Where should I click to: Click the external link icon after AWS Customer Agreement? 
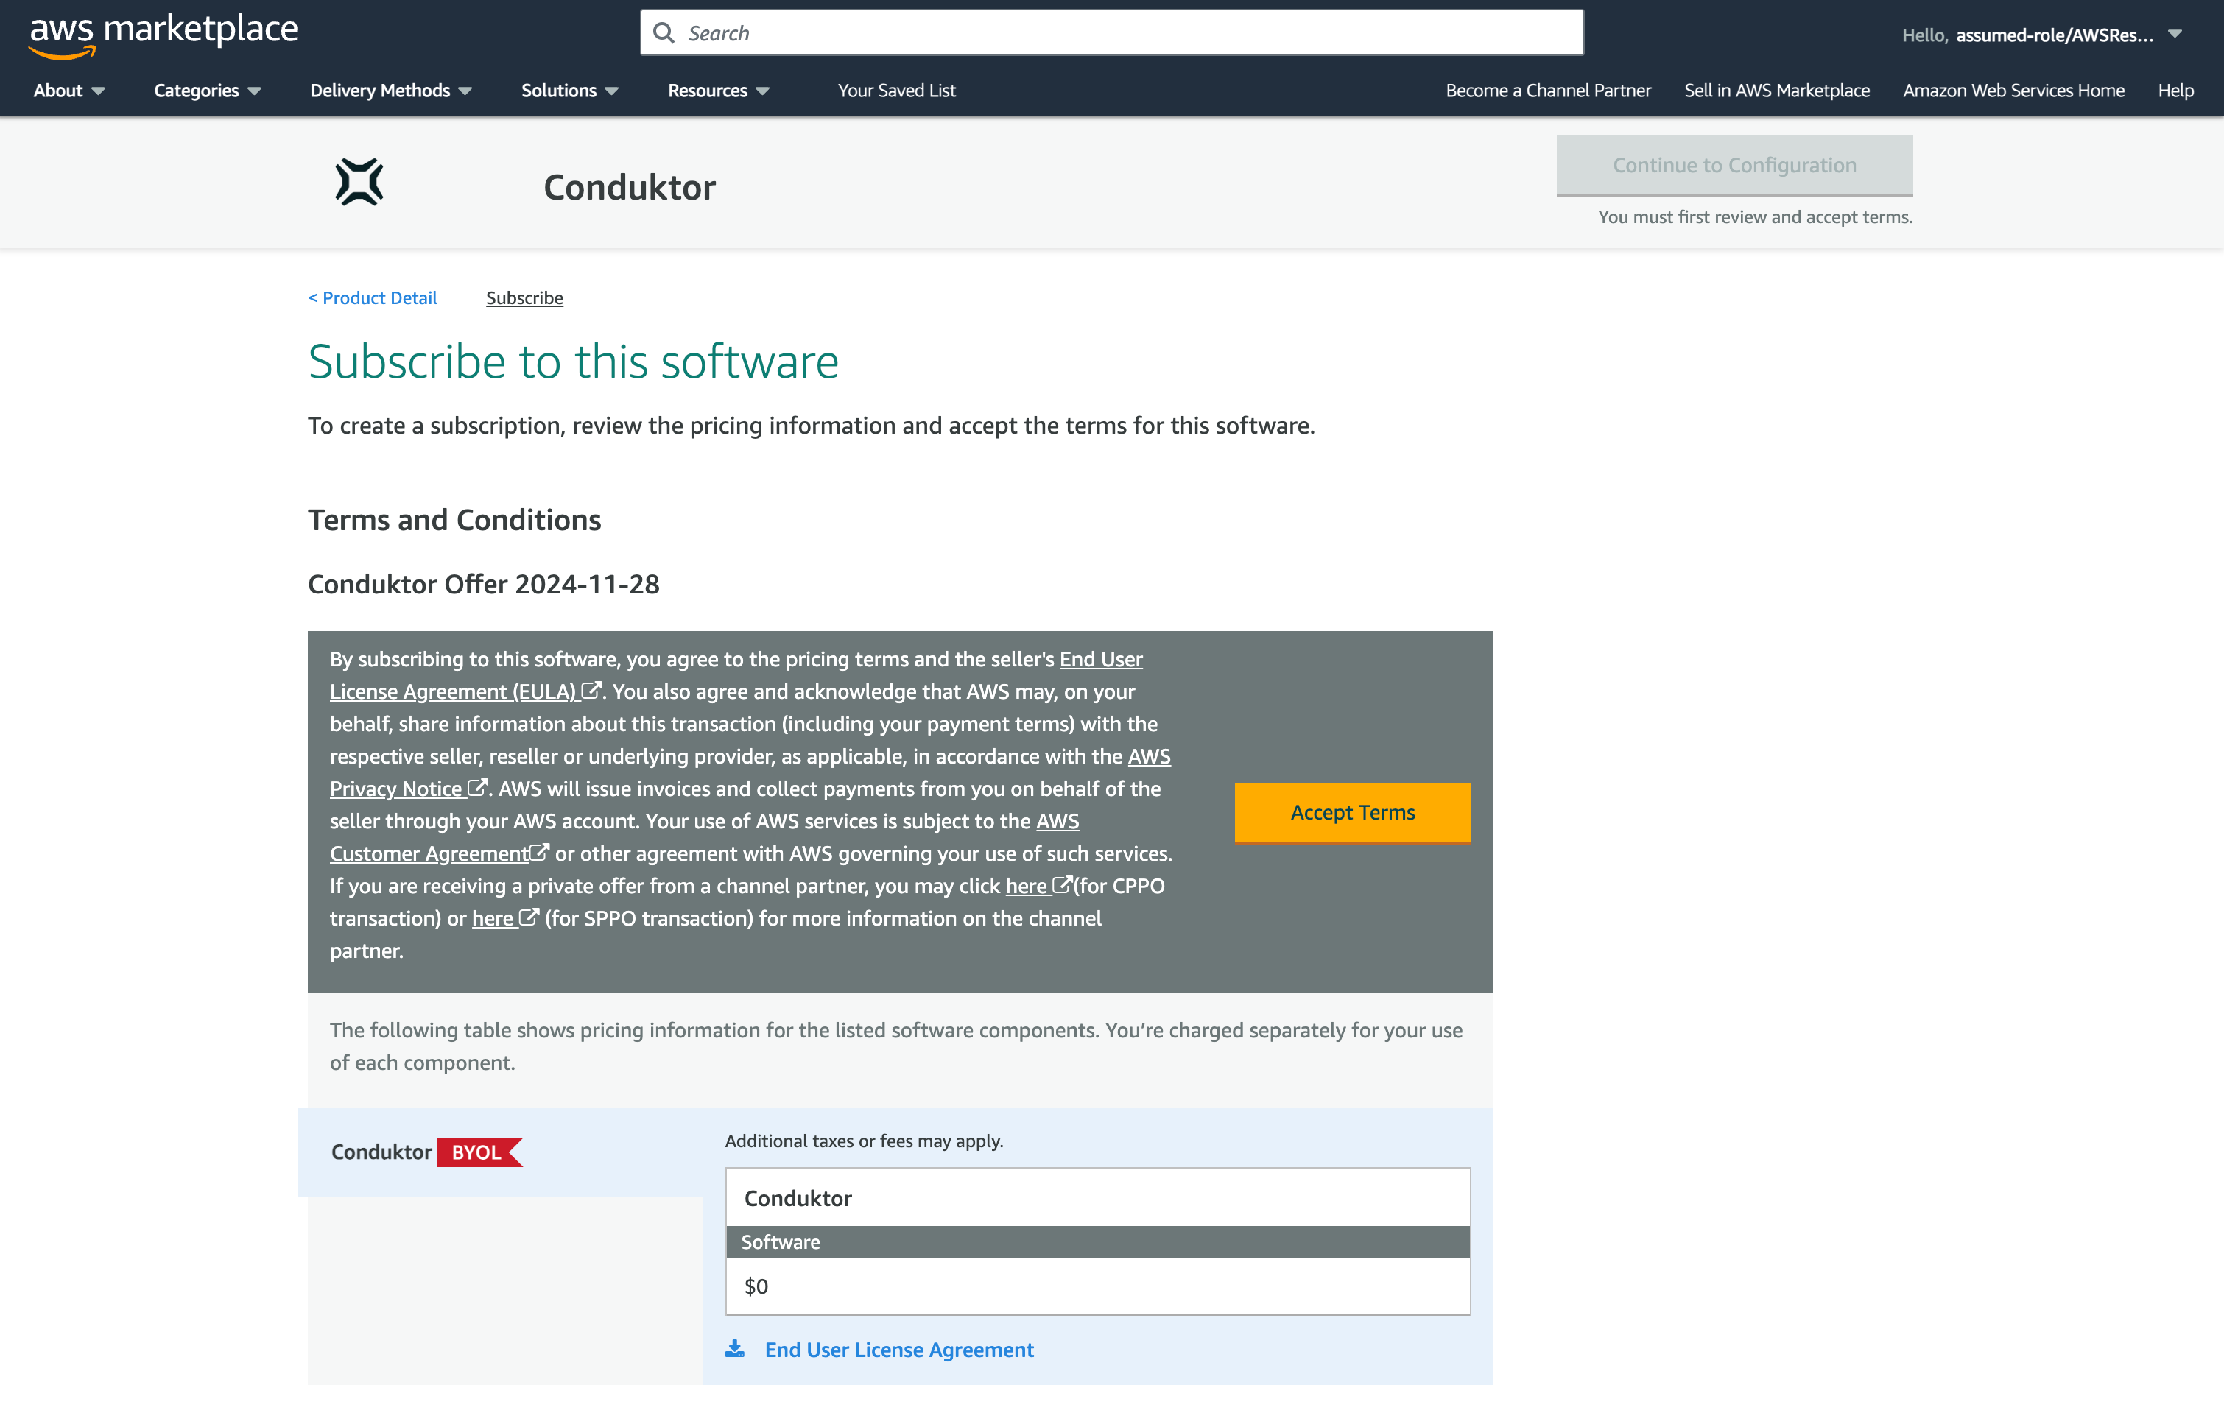tap(539, 853)
